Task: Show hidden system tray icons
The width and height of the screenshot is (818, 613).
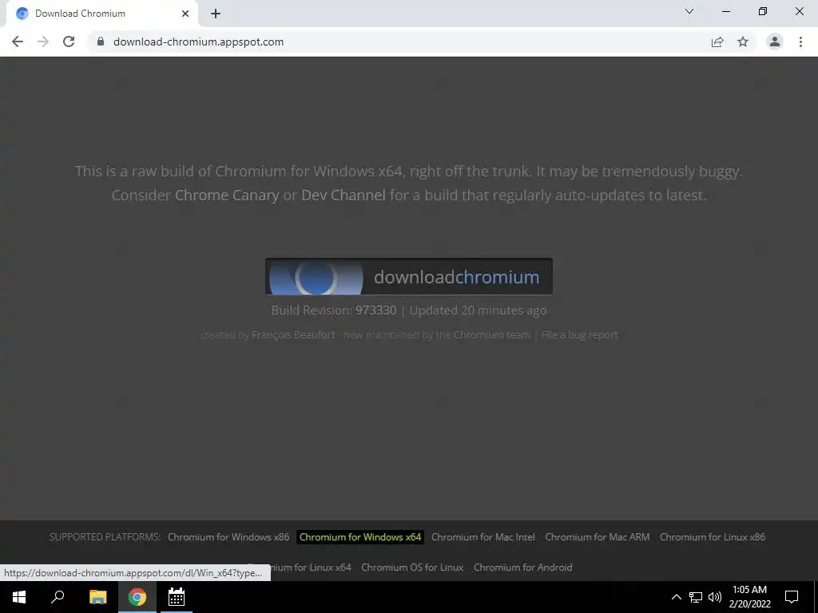Action: coord(676,597)
